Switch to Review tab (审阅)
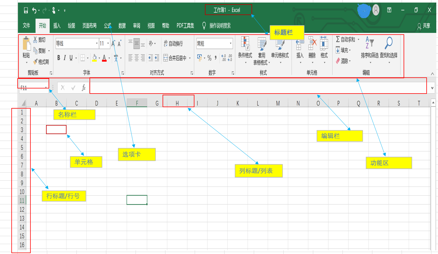The width and height of the screenshot is (438, 254). 136,26
